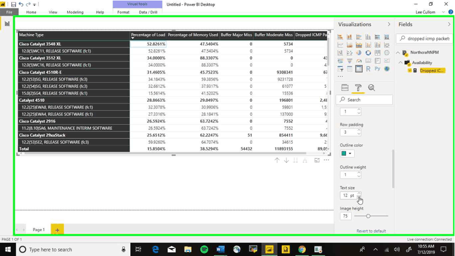Collapse the NorthcraftNPM tree node
The height and width of the screenshot is (256, 455).
tap(398, 53)
